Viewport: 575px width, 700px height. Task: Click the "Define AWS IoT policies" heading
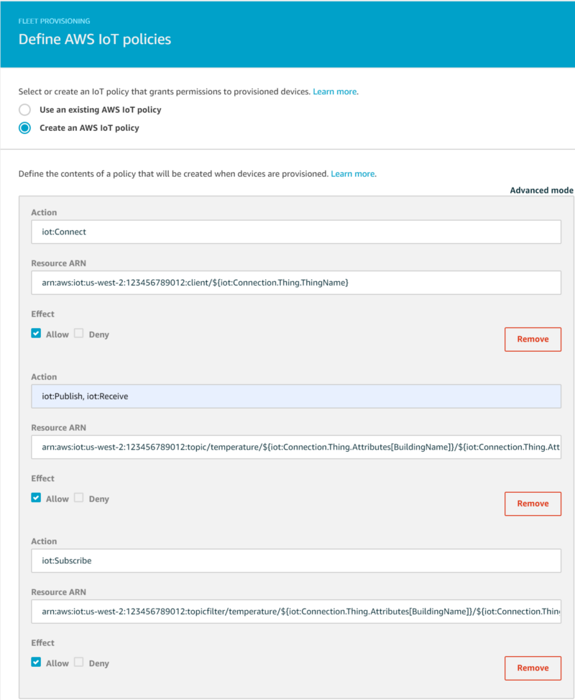95,40
